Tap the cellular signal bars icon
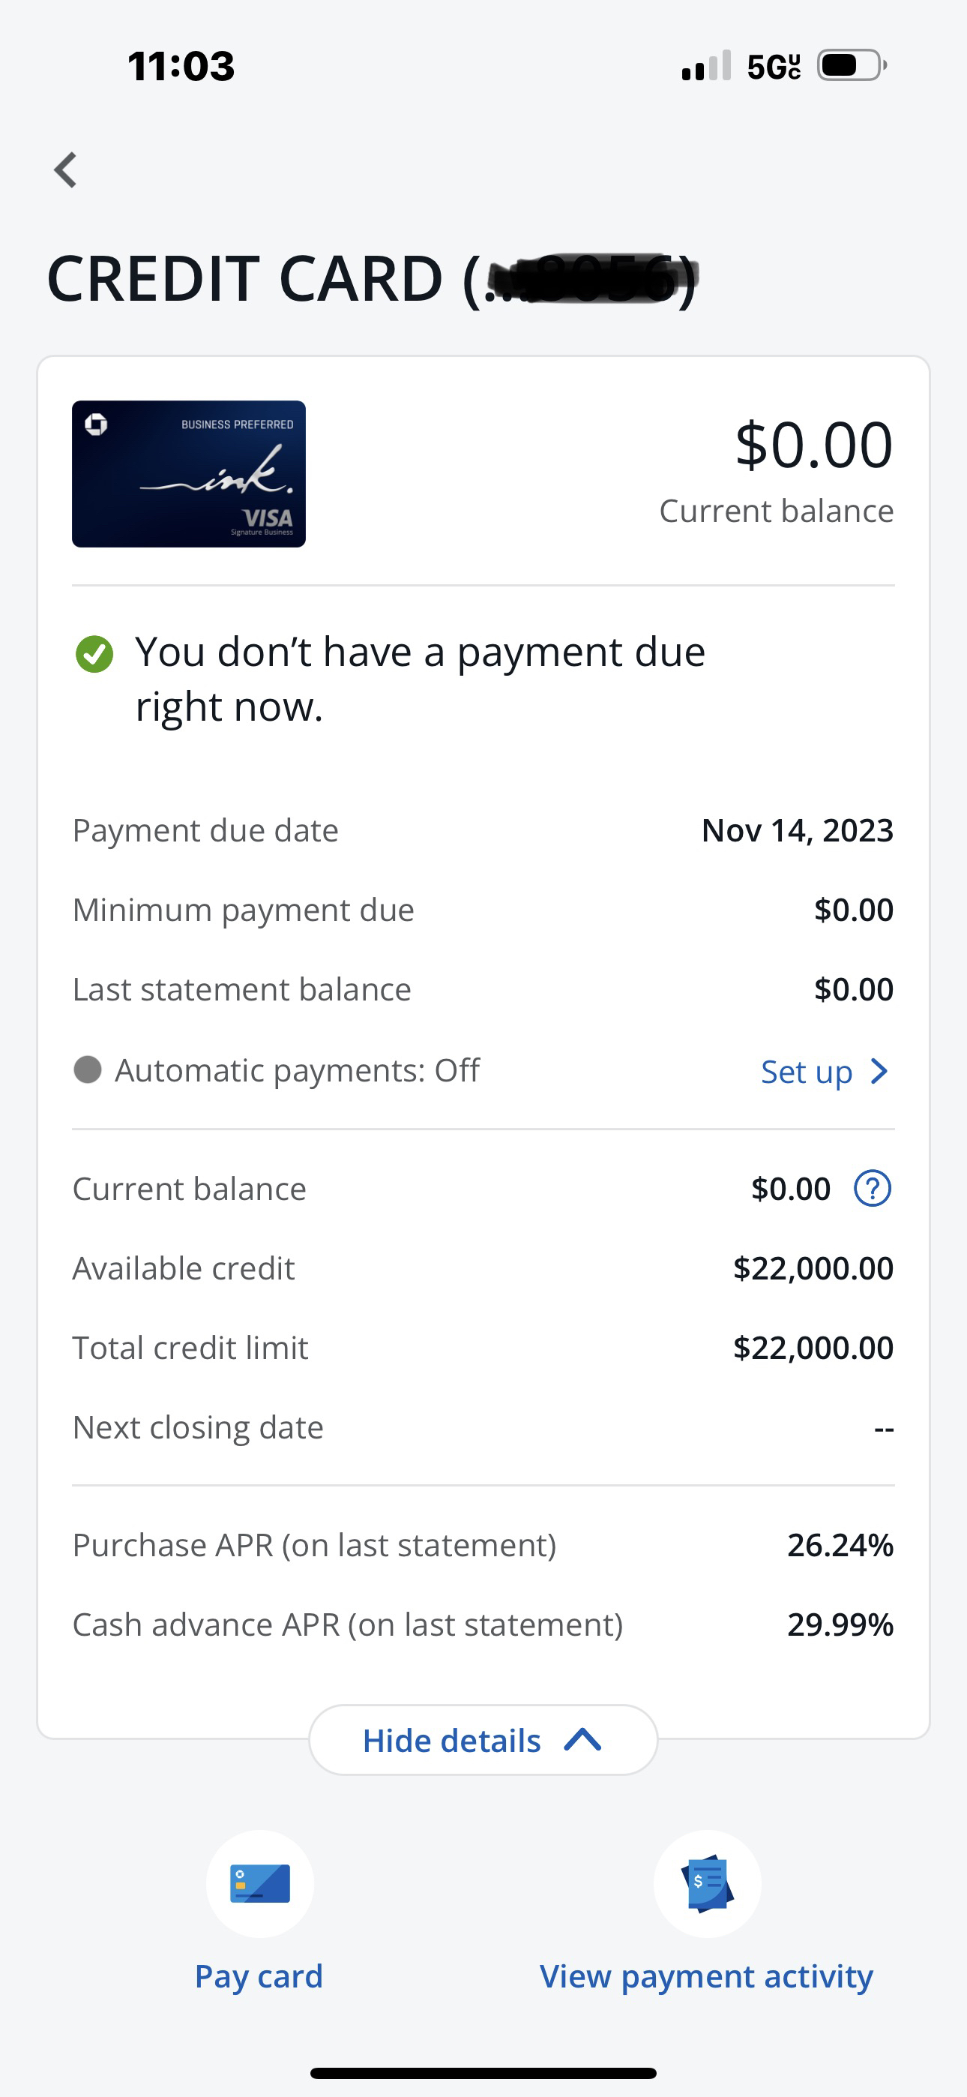Screen dimensions: 967x2097 705,66
